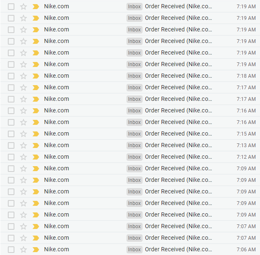Viewport: 260px width, 255px height.
Task: Star the Nike.com email received at 7:13 AM
Action: click(23, 145)
